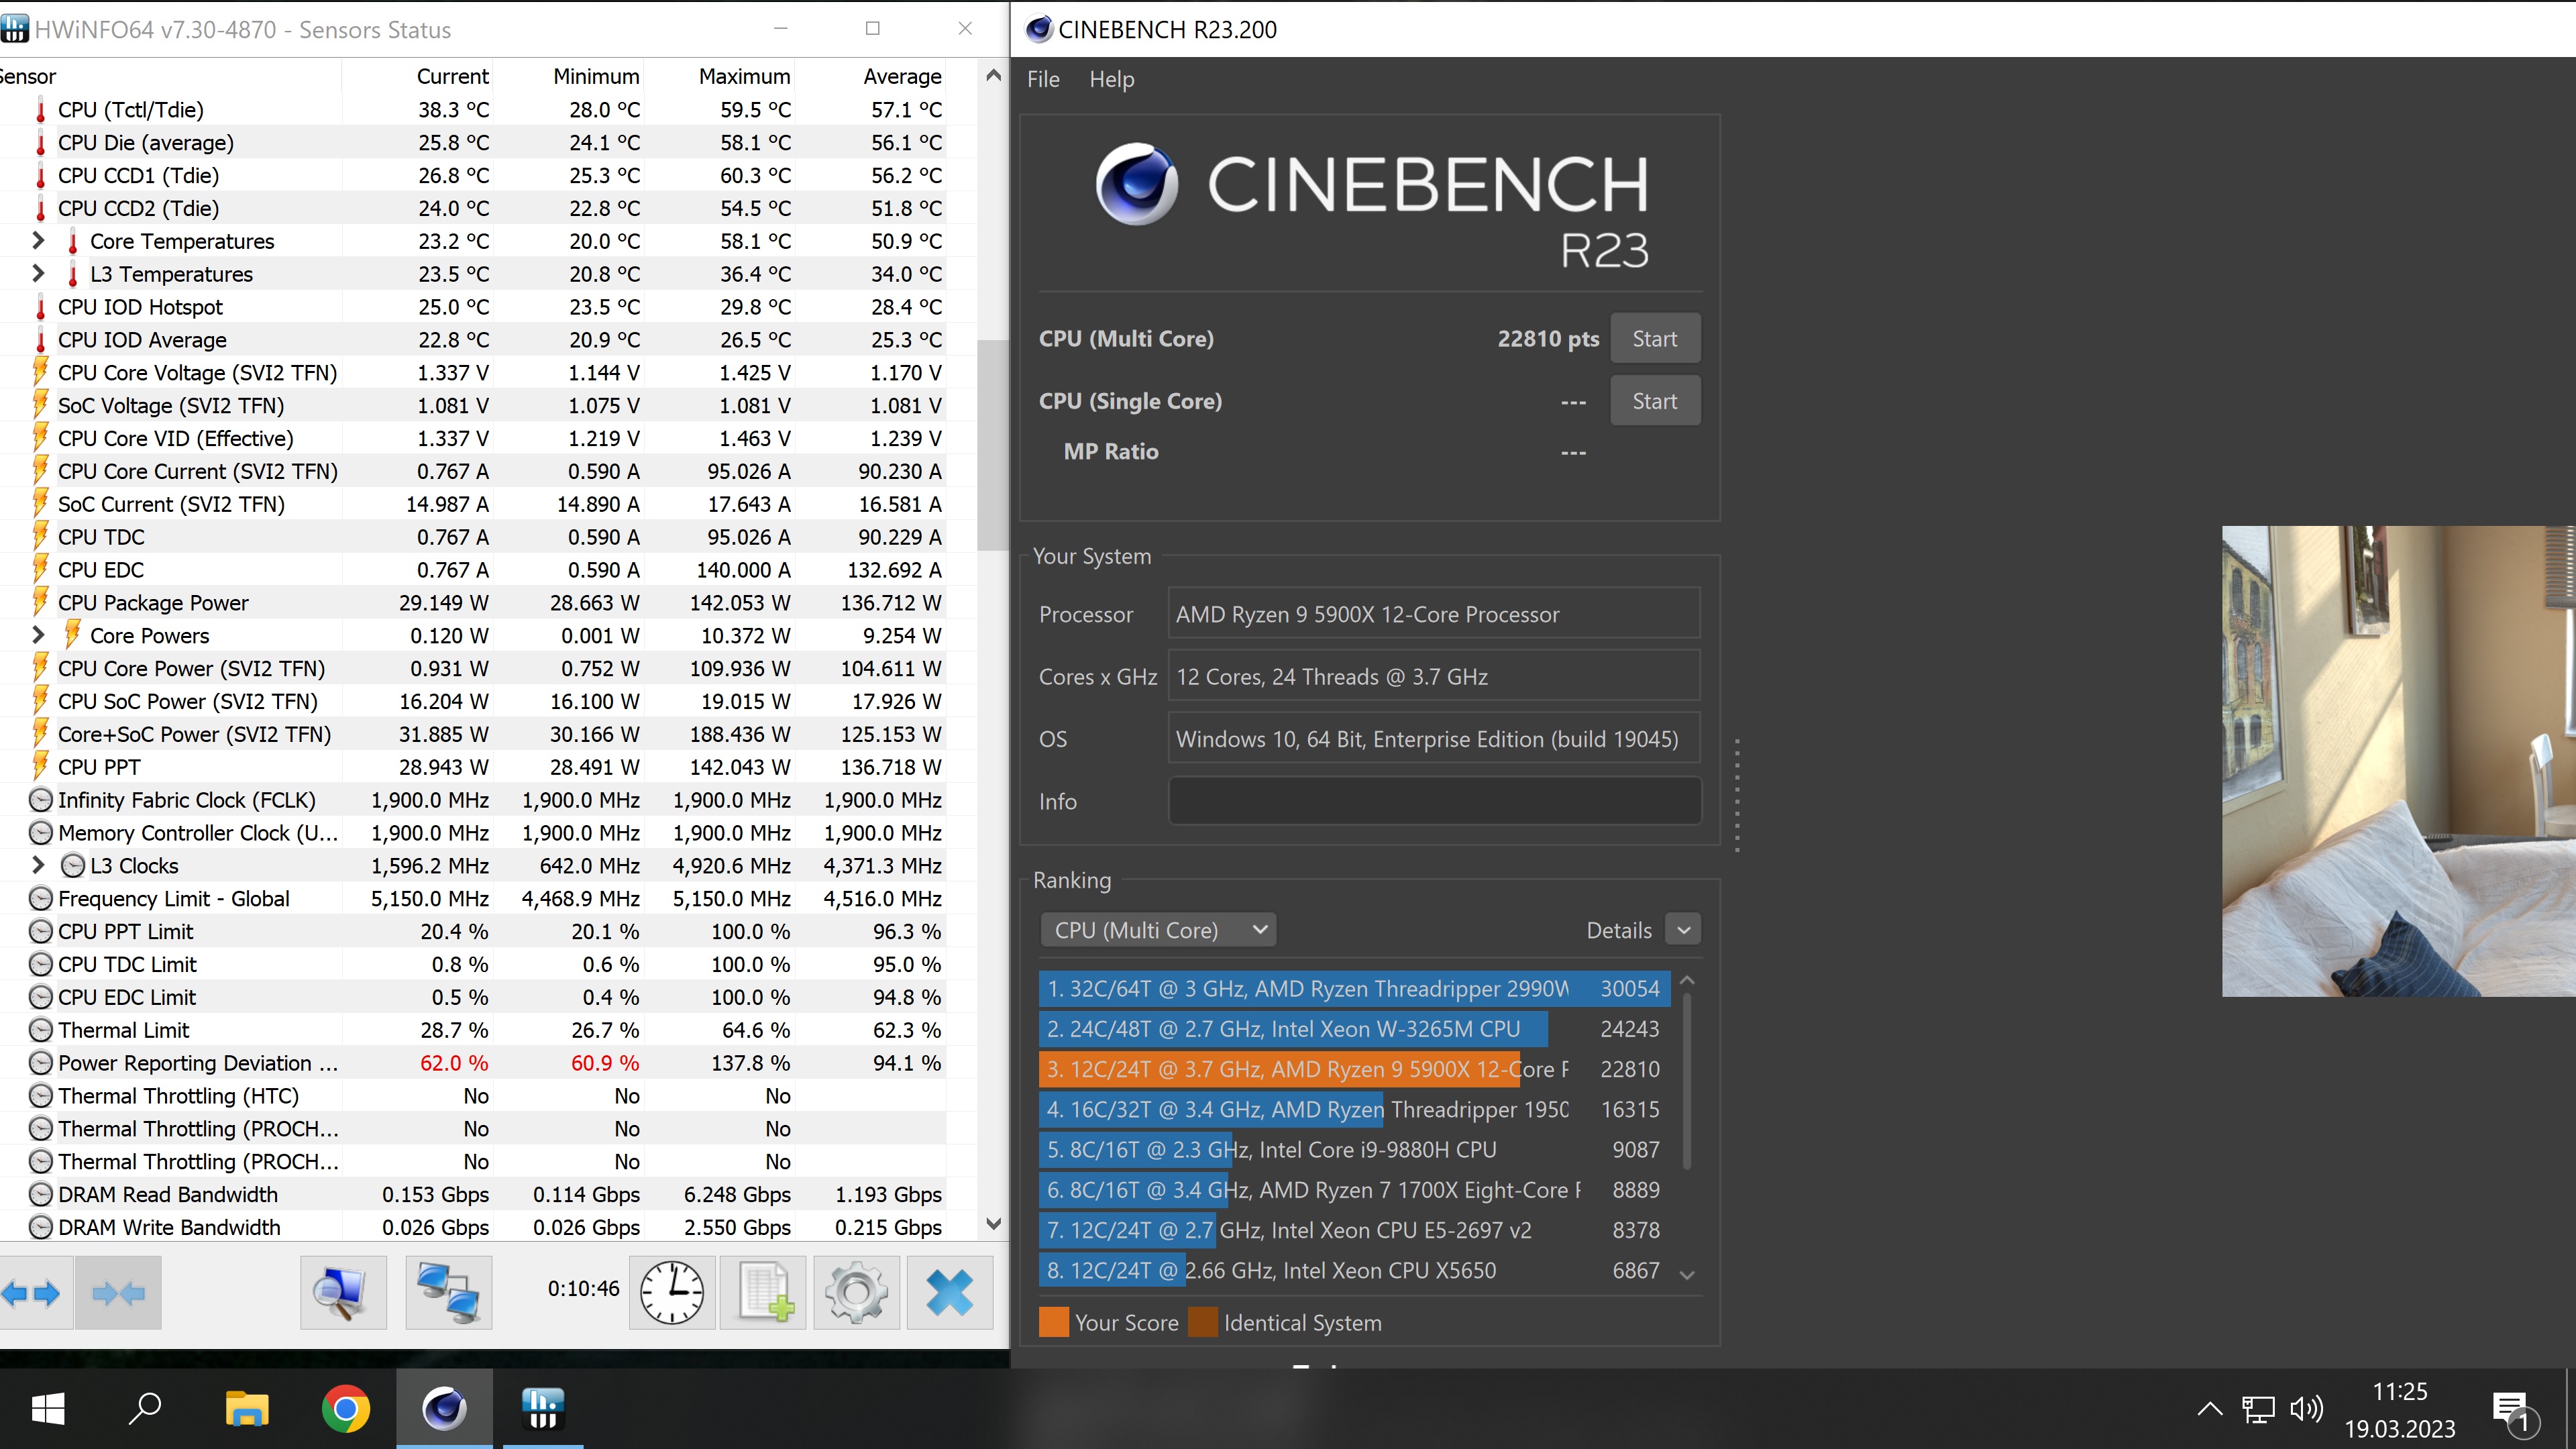Select Threadripper 2990W ranking entry

1354,988
